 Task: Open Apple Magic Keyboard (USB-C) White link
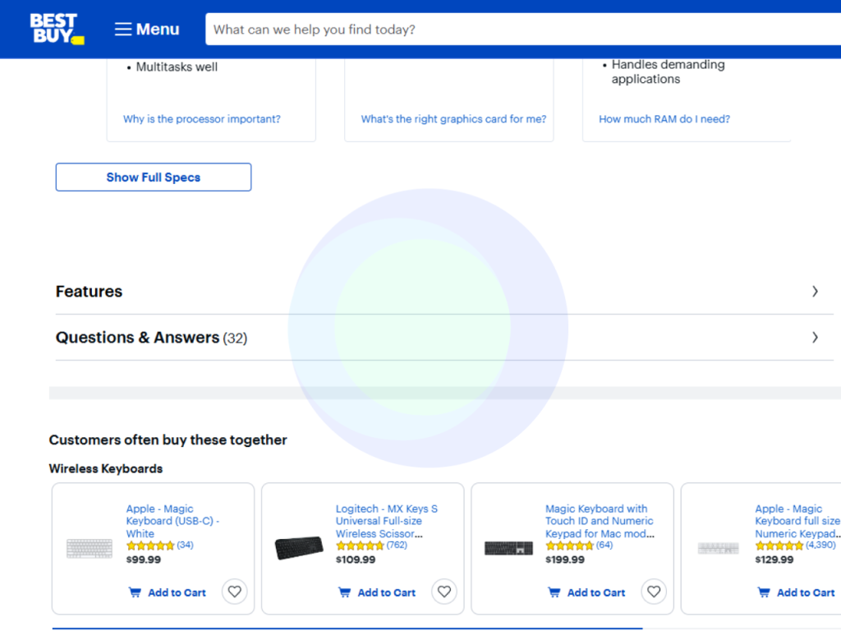[x=172, y=521]
